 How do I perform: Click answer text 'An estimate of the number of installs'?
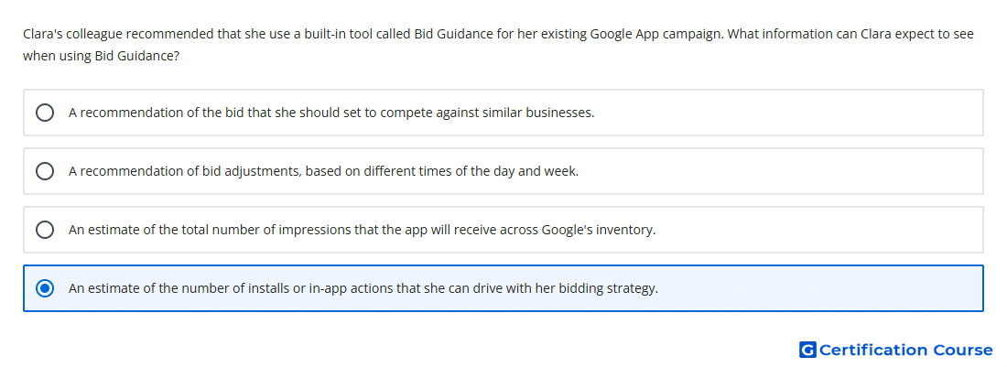(x=363, y=288)
